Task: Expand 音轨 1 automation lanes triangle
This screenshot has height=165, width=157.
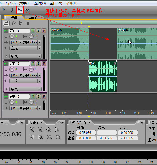Action: pos(6,56)
